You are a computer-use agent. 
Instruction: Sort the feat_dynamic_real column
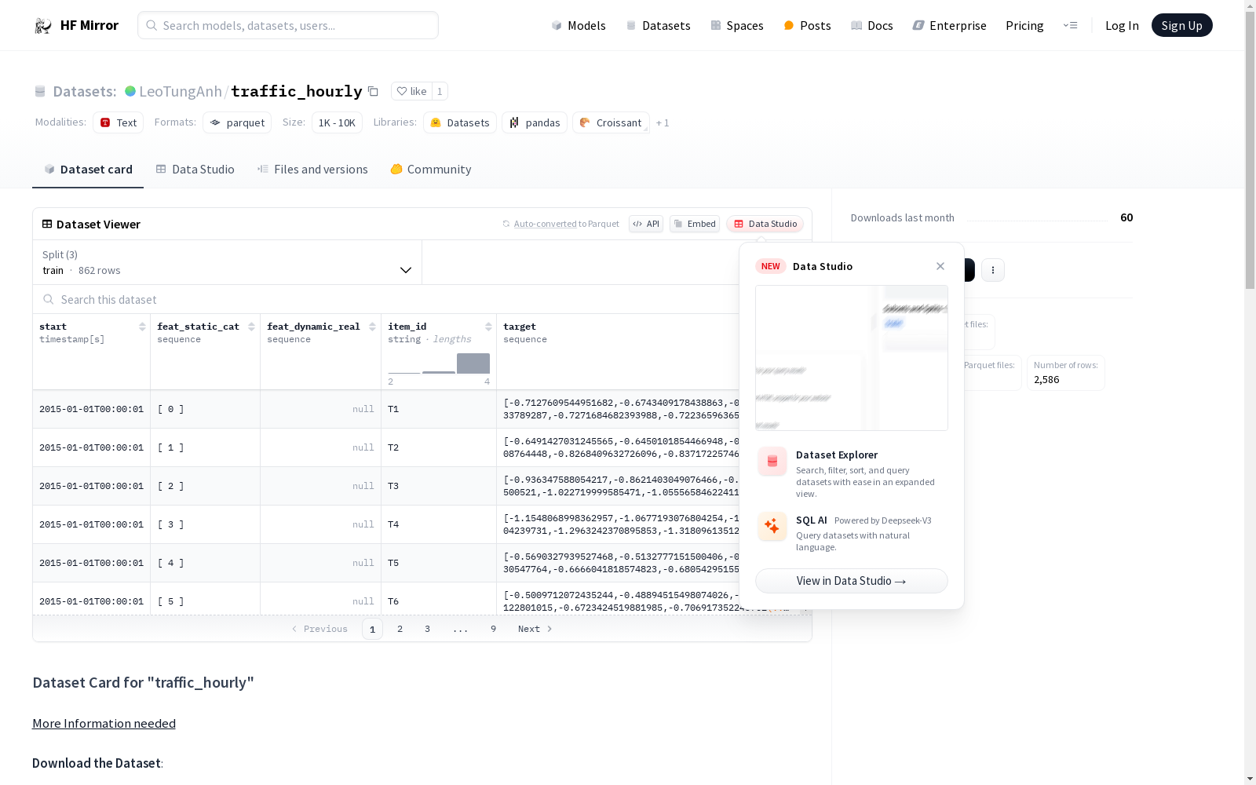(372, 327)
